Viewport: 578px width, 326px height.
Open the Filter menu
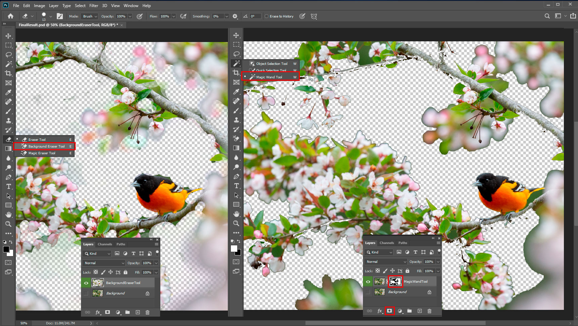pyautogui.click(x=94, y=6)
